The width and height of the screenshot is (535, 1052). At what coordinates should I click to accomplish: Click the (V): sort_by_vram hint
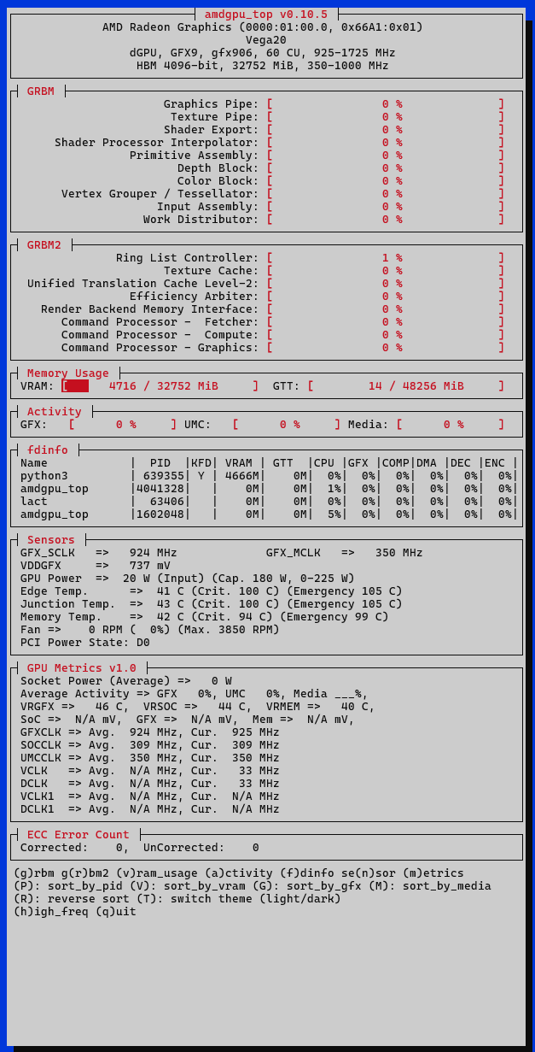[x=188, y=885]
